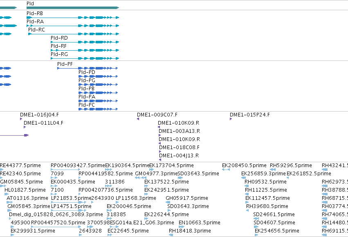Image resolution: width=348 pixels, height=237 pixels.
Task: Select the SD03643.3prime EST label
Action: coord(188,207)
